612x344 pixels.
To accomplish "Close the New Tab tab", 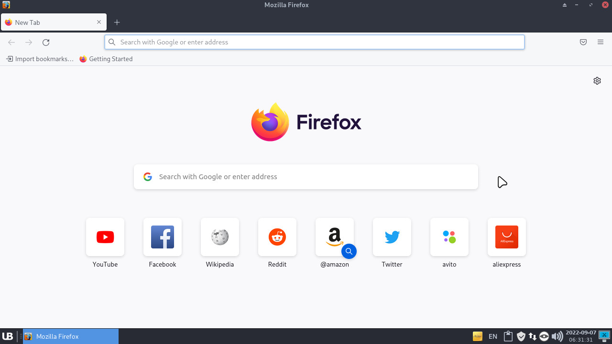I will 99,22.
